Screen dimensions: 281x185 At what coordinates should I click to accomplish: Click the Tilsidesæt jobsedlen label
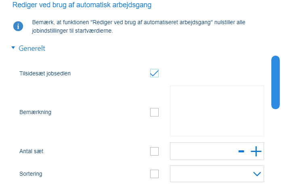45,73
